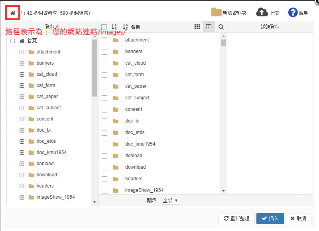The width and height of the screenshot is (319, 231).
Task: Open the 顯示 全部 filter dropdown
Action: point(171,201)
